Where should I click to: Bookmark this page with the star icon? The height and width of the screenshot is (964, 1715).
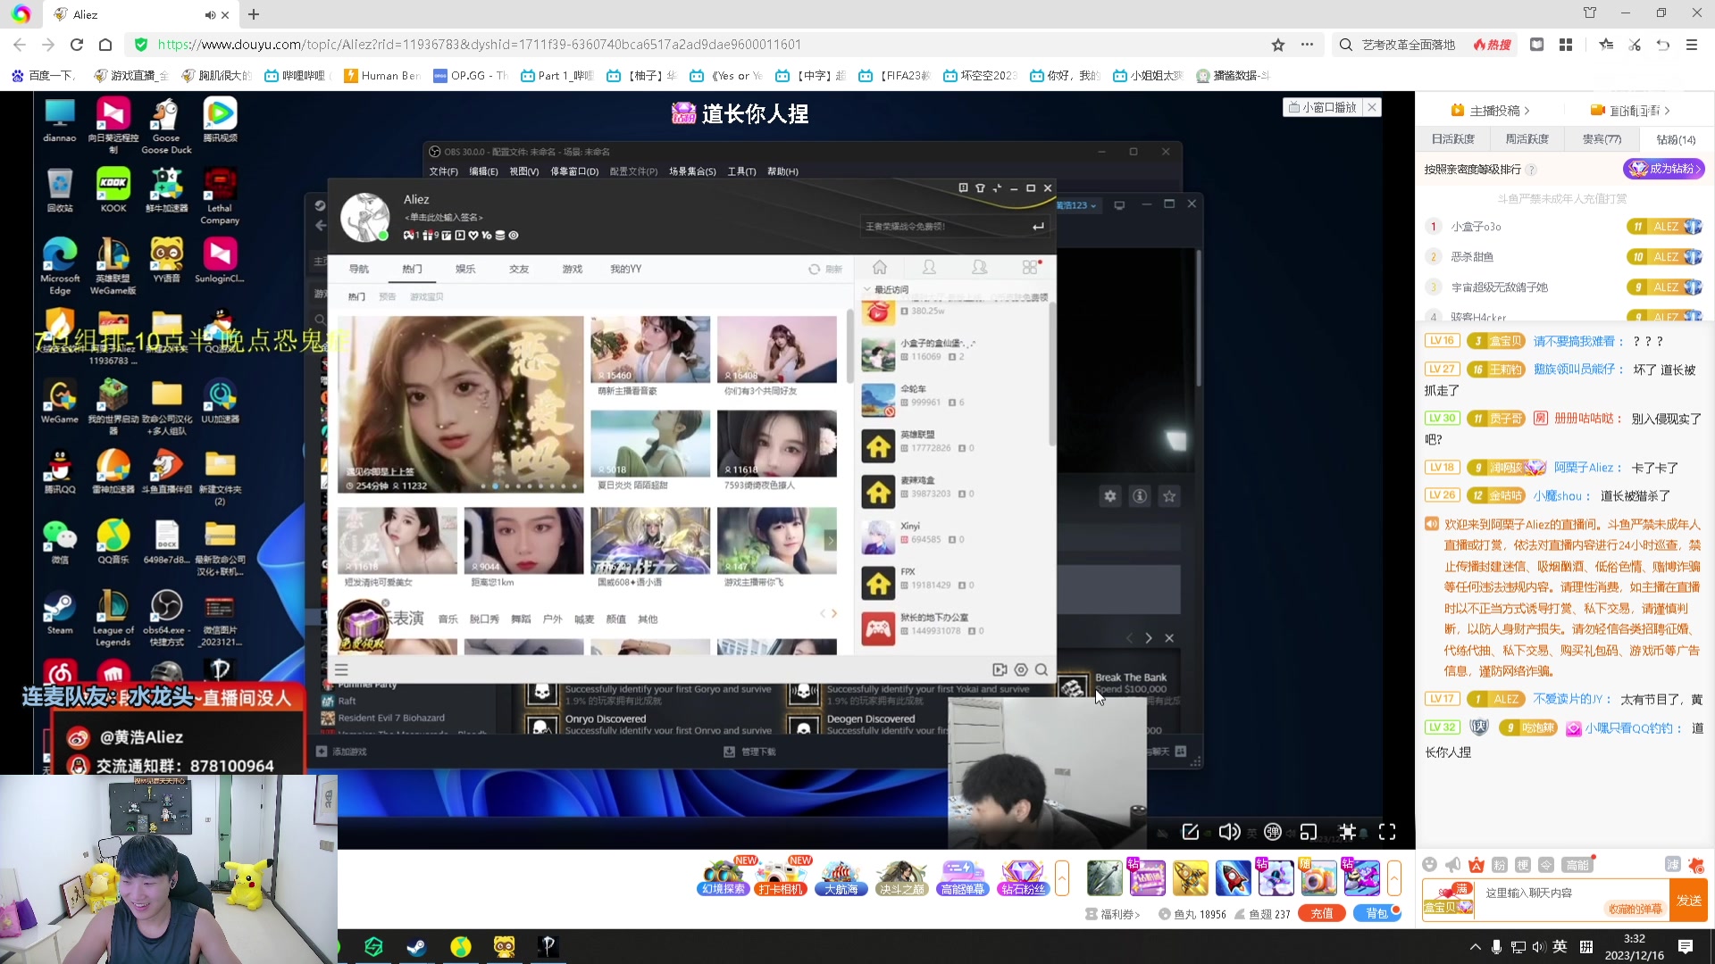tap(1278, 45)
